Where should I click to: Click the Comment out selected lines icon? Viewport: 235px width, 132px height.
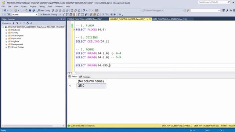click(103, 15)
